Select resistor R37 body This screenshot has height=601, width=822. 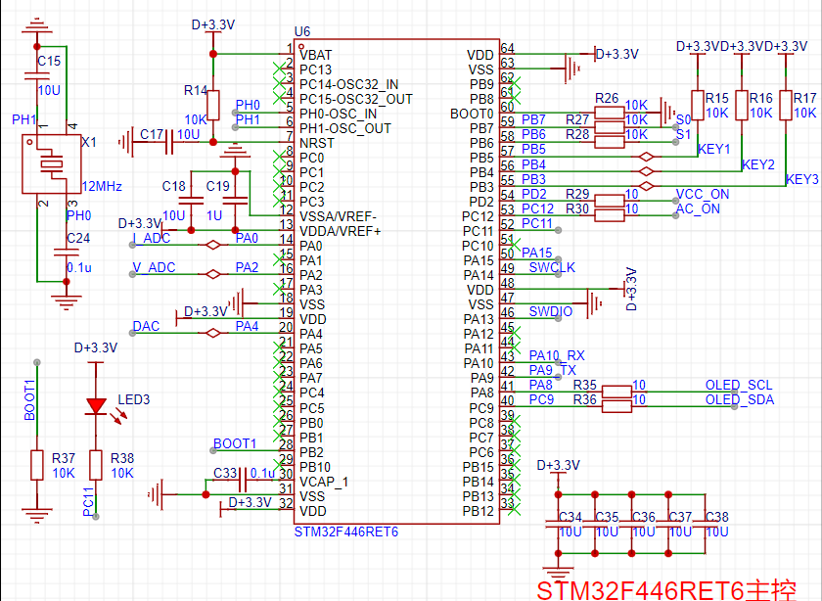click(37, 465)
